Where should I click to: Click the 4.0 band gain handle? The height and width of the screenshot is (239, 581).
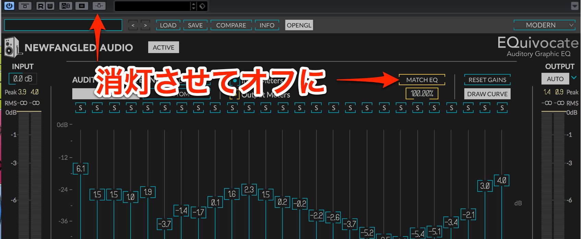point(502,180)
